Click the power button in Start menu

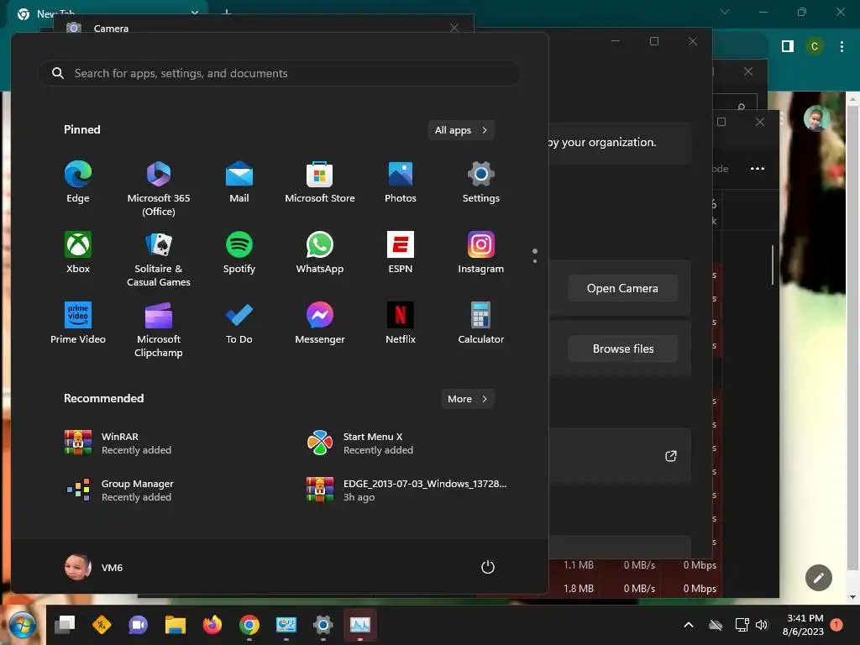[x=488, y=567]
